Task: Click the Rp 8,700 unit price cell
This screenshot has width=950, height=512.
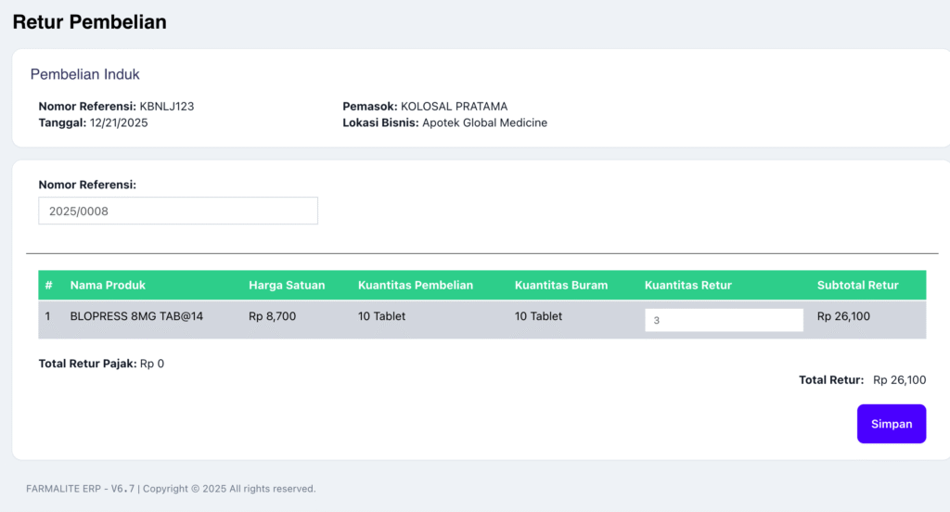Action: pos(272,316)
